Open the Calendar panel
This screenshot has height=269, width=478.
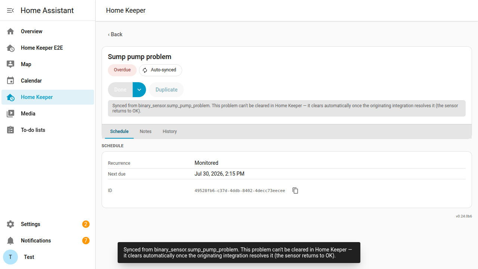click(48, 81)
